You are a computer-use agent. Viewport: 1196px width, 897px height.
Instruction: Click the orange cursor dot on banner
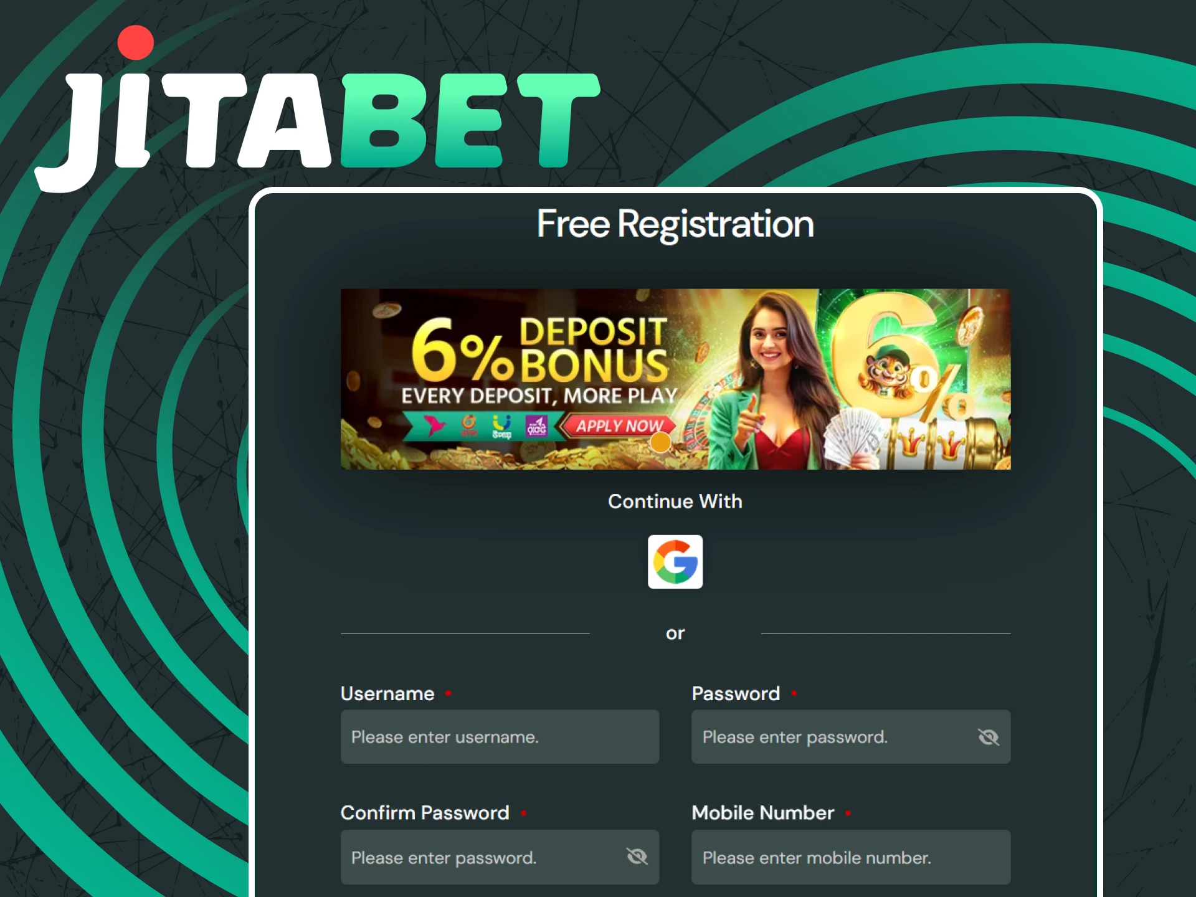(x=660, y=442)
